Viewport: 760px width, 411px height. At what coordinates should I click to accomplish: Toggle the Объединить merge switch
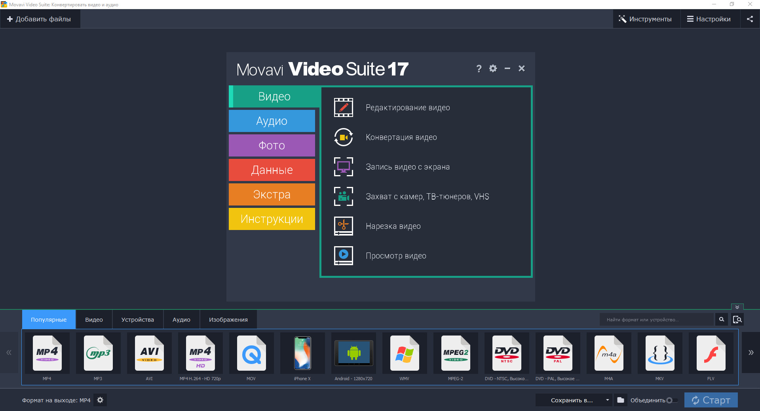671,400
